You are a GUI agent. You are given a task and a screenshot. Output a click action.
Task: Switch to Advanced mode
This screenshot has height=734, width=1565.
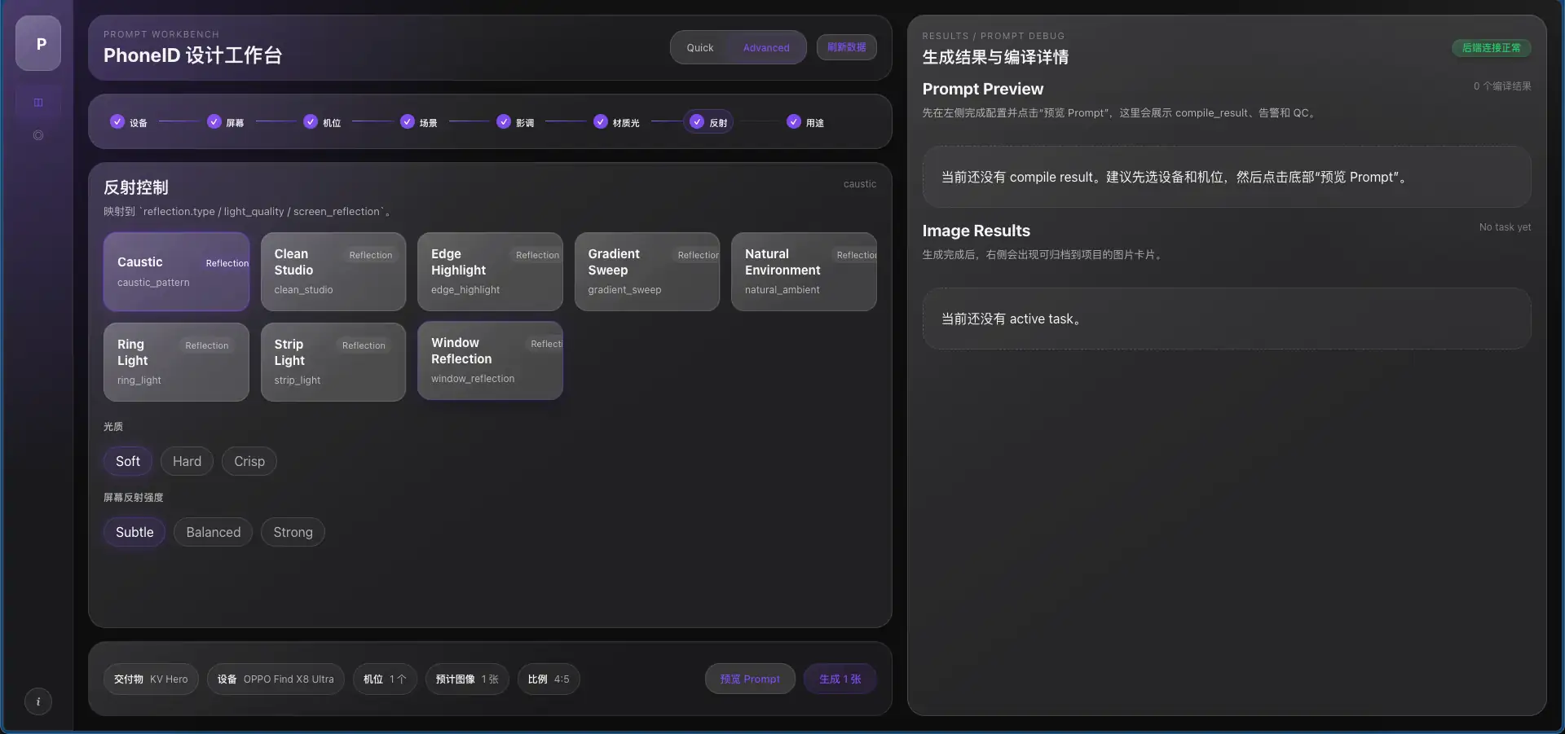click(766, 47)
